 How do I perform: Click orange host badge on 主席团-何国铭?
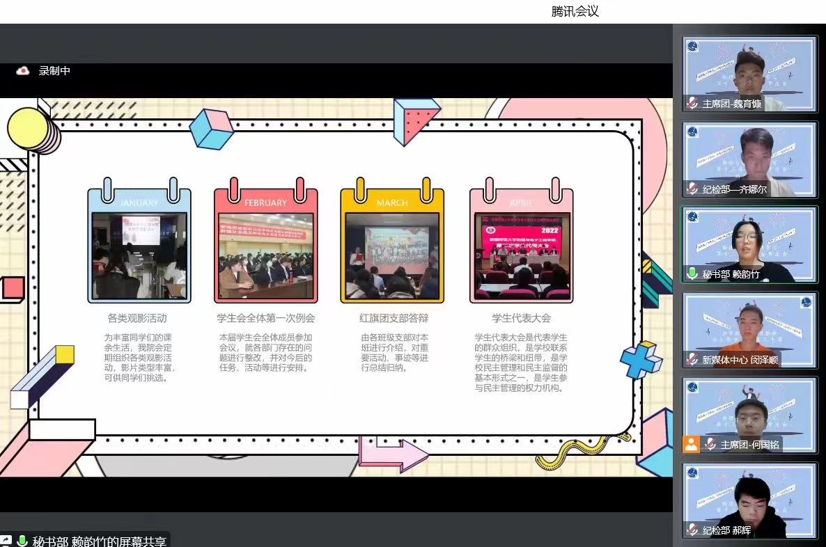click(691, 444)
